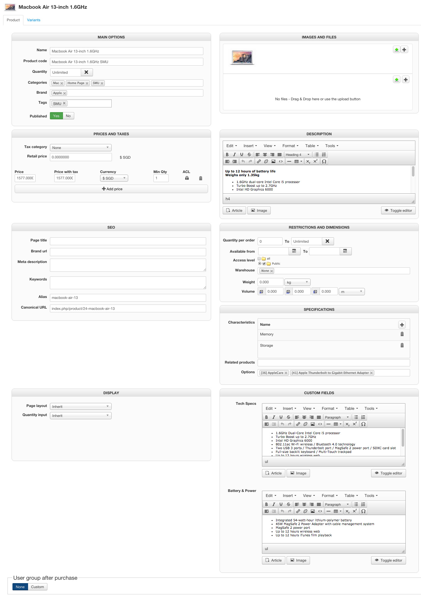
Task: Open the Quantity input Inherit dropdown
Action: (81, 415)
